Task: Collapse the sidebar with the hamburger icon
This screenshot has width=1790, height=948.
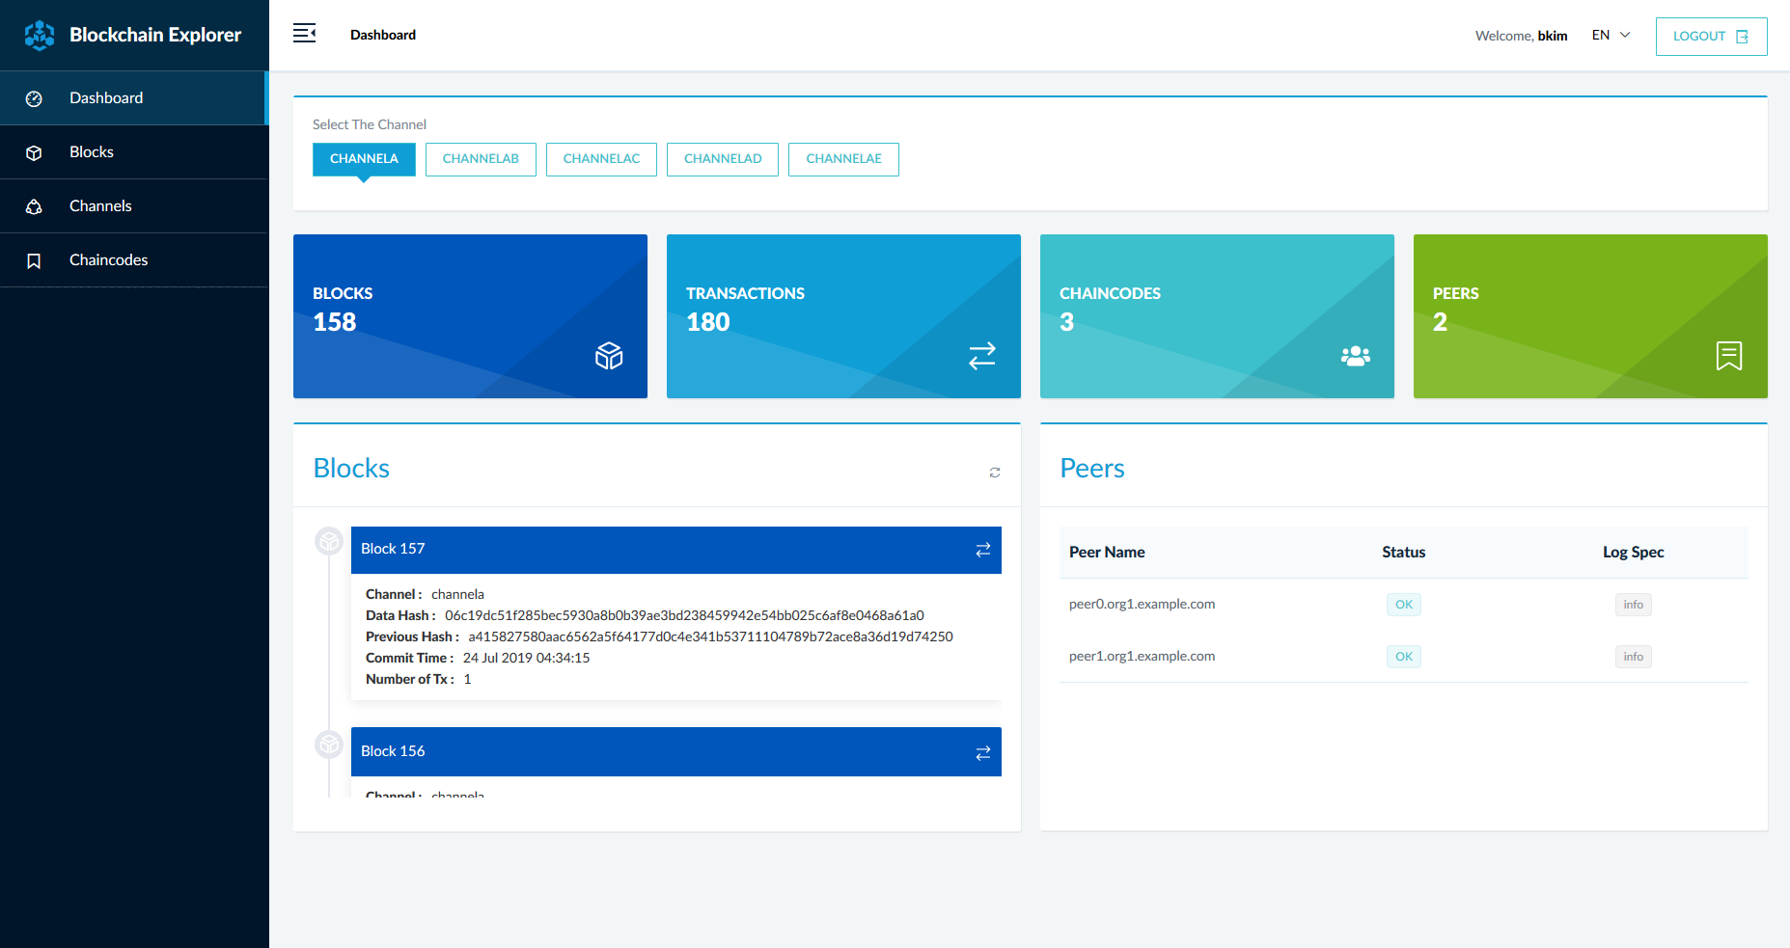Action: click(x=304, y=34)
